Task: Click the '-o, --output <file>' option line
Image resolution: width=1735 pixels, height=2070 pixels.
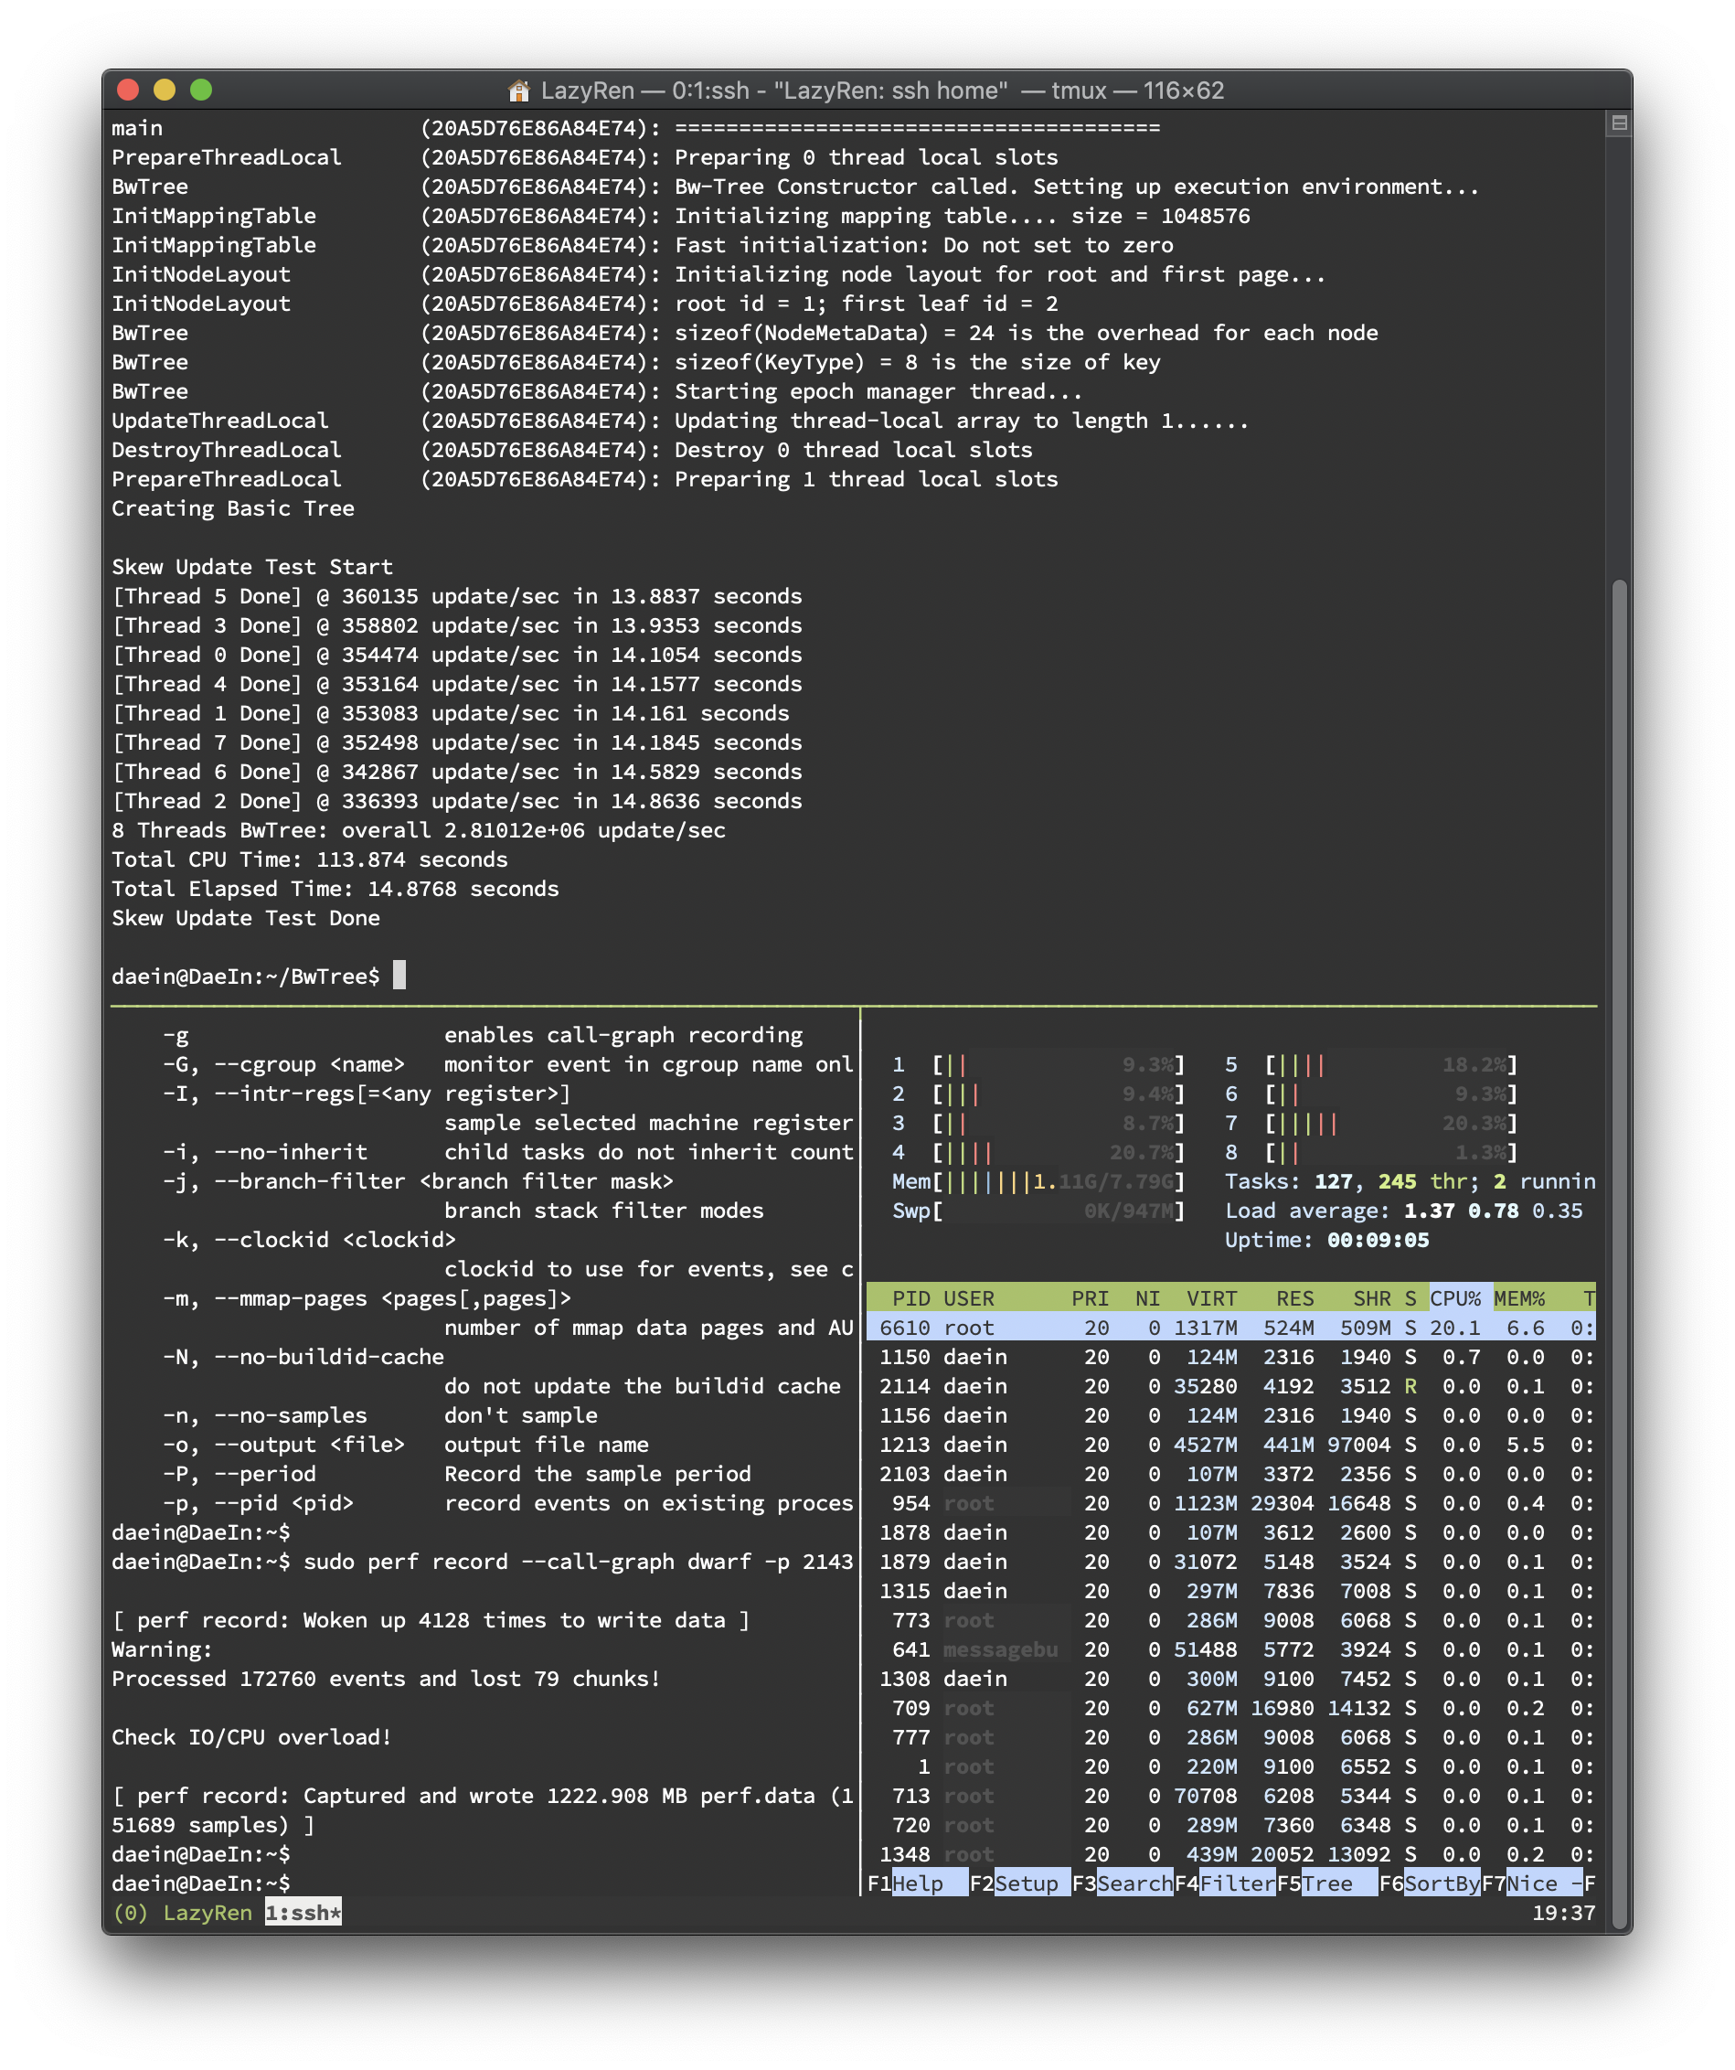Action: 406,1445
